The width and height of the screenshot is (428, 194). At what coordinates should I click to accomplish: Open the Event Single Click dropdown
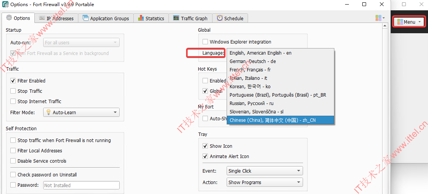point(265,171)
